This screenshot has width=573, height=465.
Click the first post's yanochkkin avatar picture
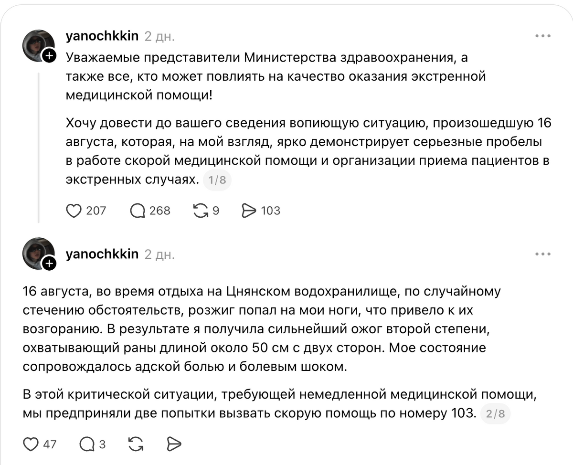(x=38, y=45)
